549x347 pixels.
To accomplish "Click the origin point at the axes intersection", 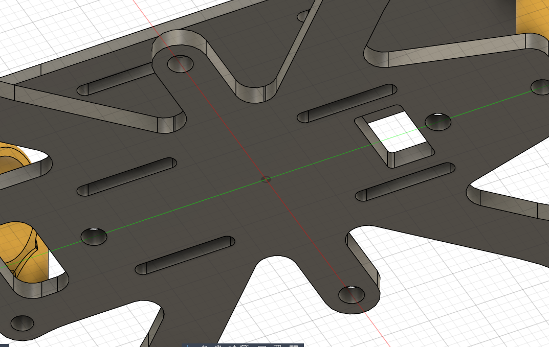I will click(266, 179).
